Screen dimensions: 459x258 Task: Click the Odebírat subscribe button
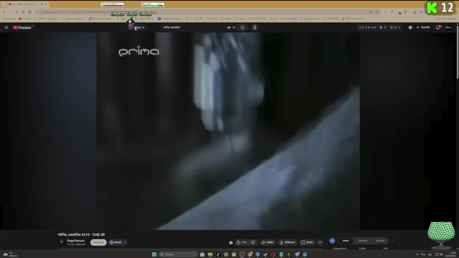tap(98, 242)
